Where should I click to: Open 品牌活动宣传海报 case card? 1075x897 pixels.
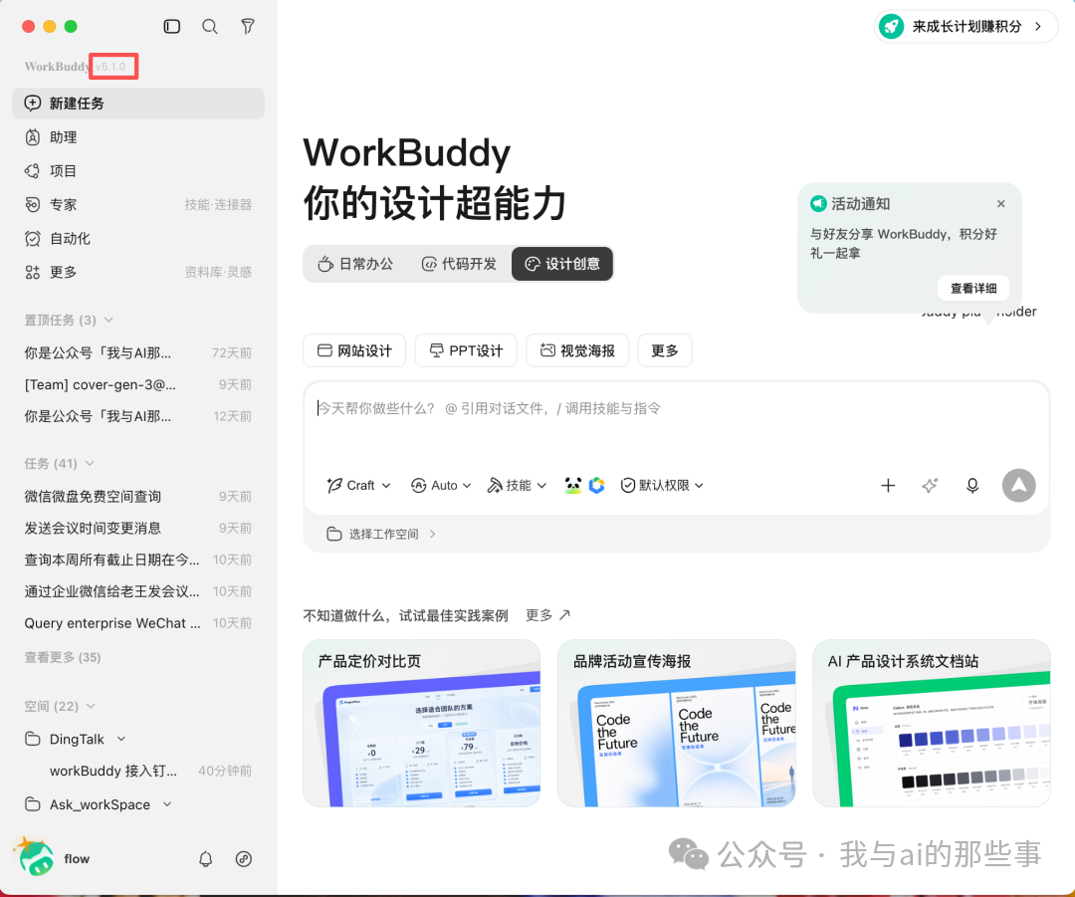click(677, 724)
